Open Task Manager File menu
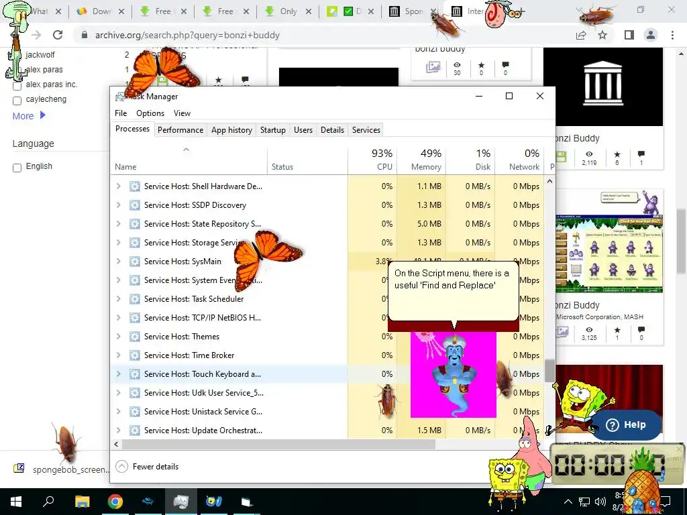687x515 pixels. click(121, 113)
